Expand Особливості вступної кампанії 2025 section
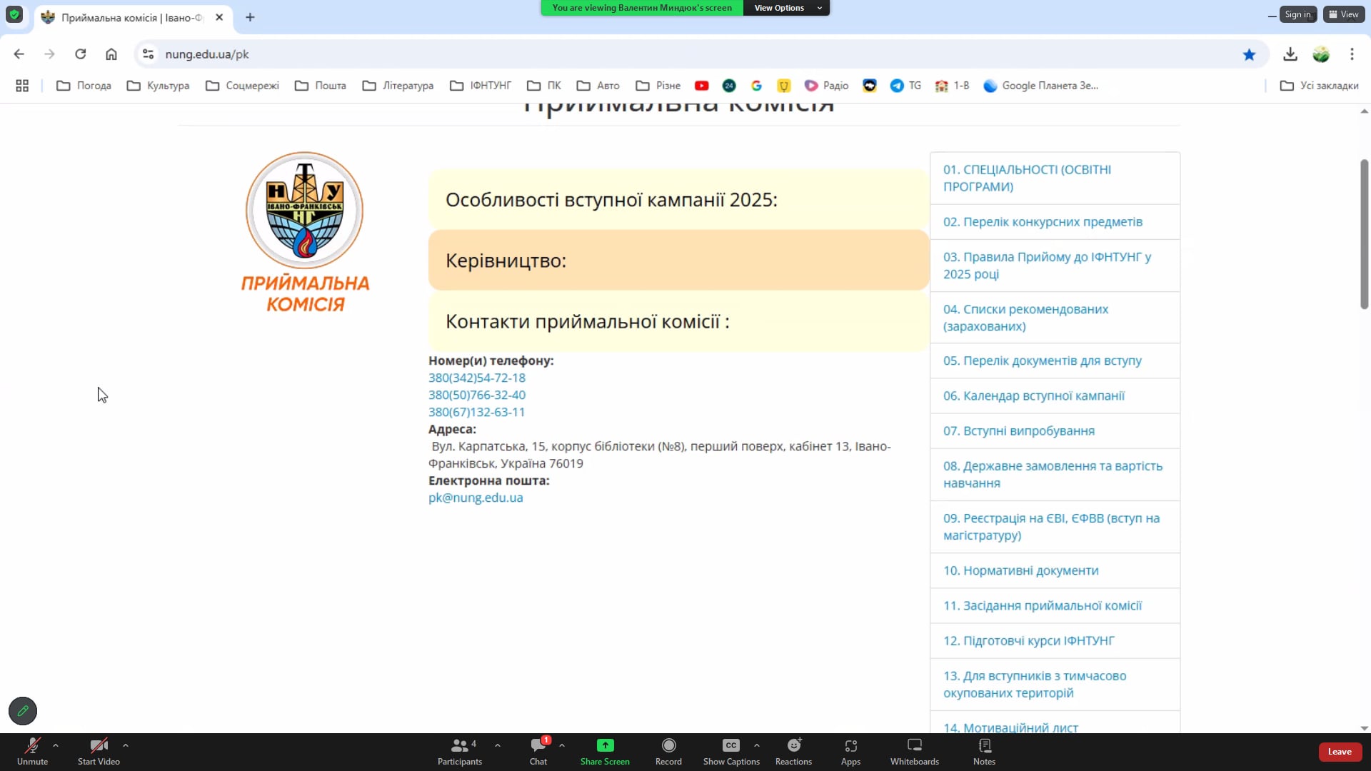This screenshot has height=771, width=1371. (x=678, y=199)
